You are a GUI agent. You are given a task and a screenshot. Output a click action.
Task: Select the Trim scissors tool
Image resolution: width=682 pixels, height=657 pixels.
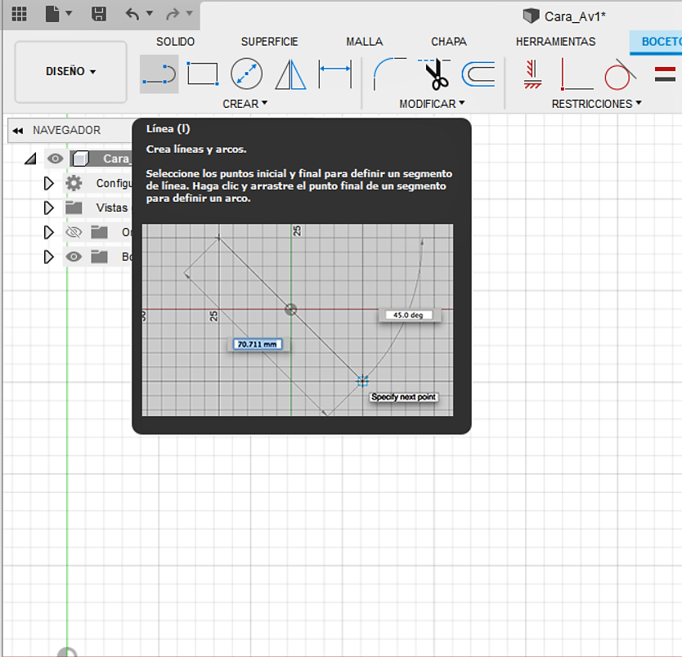pyautogui.click(x=434, y=74)
